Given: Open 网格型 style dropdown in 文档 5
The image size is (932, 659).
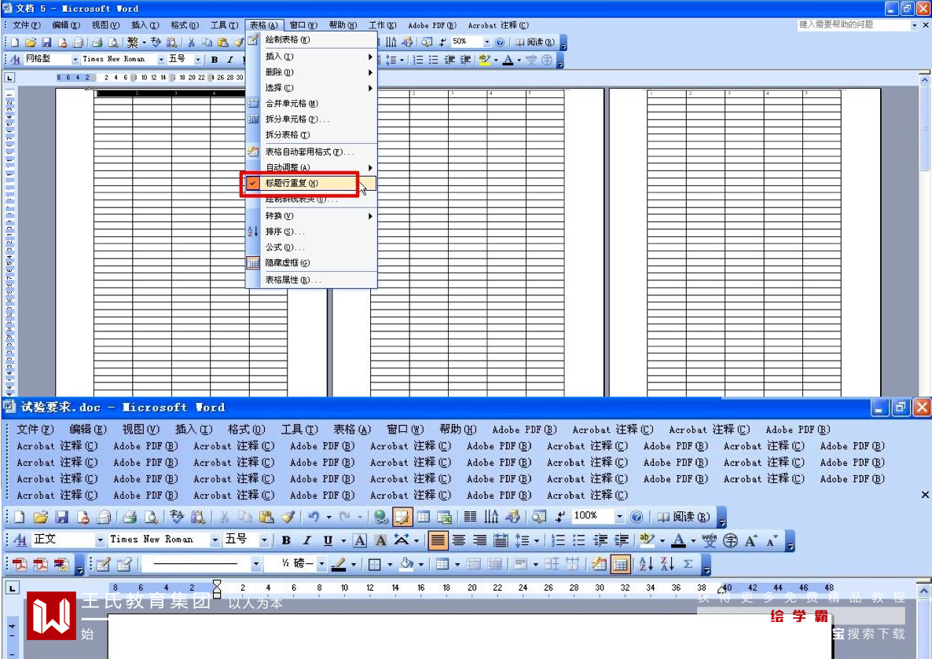Looking at the screenshot, I should point(75,60).
